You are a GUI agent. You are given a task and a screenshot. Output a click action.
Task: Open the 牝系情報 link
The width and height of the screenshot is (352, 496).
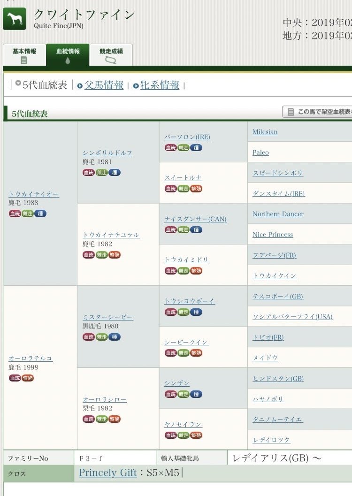[160, 85]
